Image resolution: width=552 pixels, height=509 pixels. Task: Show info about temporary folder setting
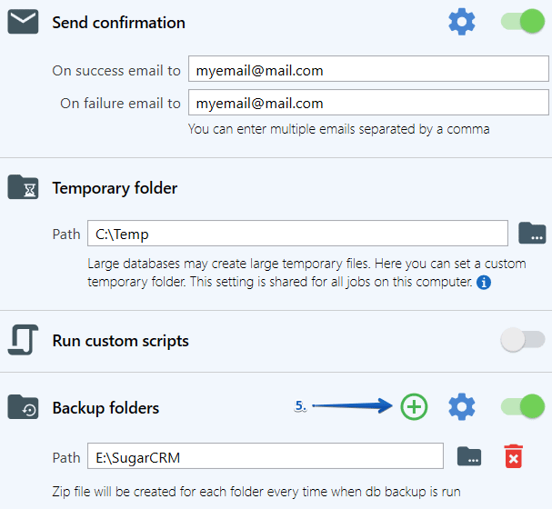point(484,282)
